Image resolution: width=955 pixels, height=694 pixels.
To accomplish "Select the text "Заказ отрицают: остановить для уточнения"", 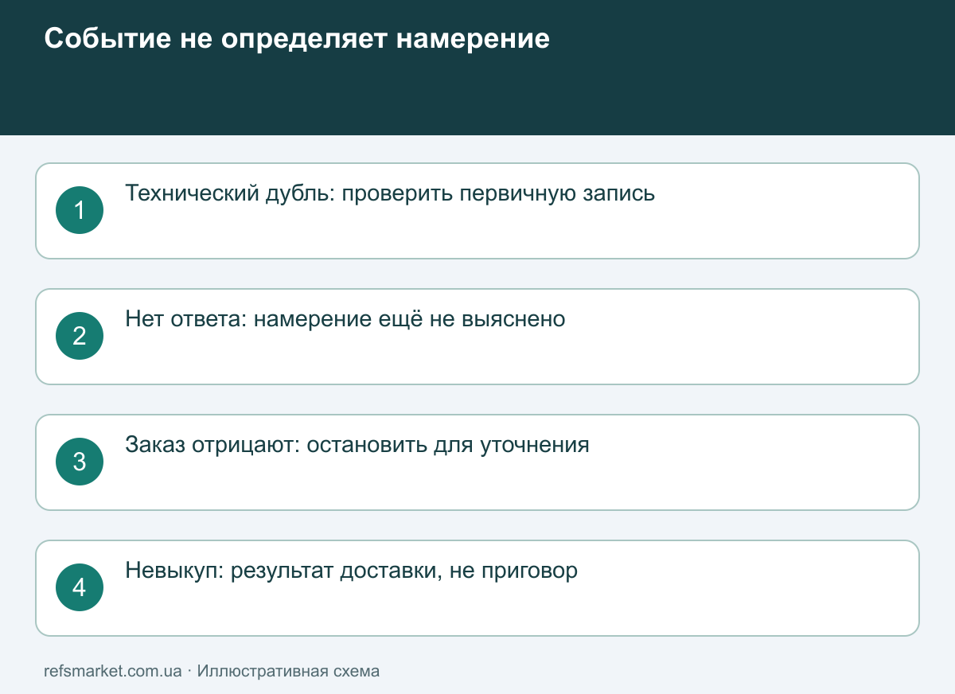I will (357, 445).
